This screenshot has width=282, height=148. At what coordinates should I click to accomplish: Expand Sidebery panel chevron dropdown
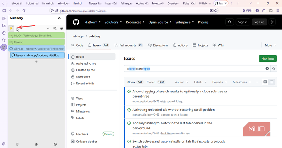(x=48, y=29)
